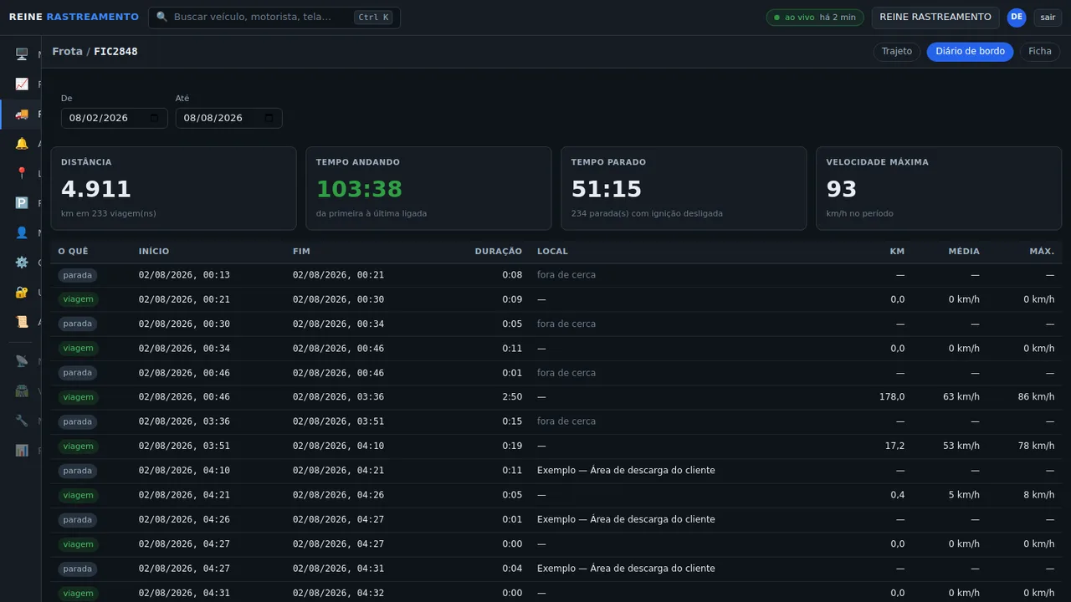Screen dimensions: 1071x602
Task: Click the parada badge starting at 00:13
Action: coord(78,275)
